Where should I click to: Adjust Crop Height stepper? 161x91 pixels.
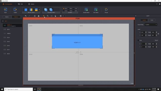click(x=156, y=47)
